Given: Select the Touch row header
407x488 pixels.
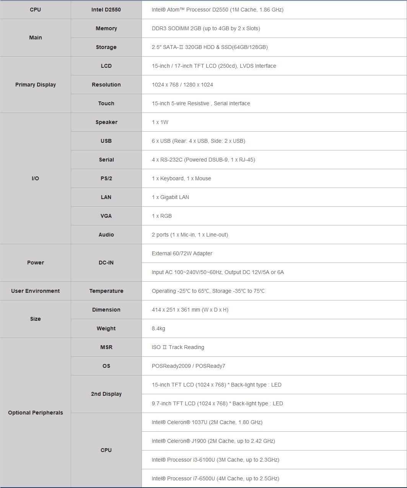Looking at the screenshot, I should click(106, 103).
